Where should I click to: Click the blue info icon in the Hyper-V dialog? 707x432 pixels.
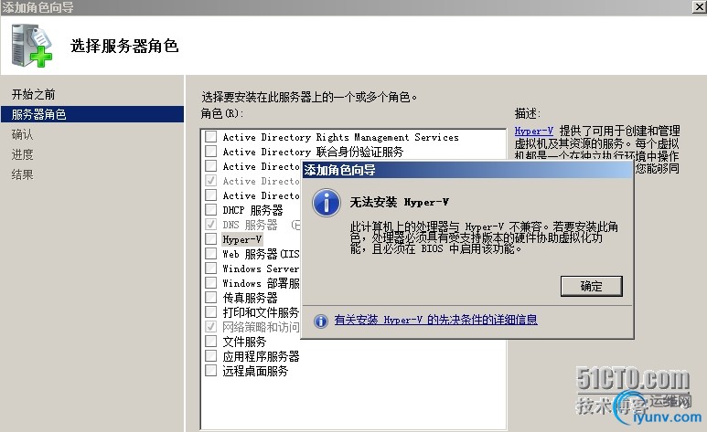pyautogui.click(x=327, y=203)
